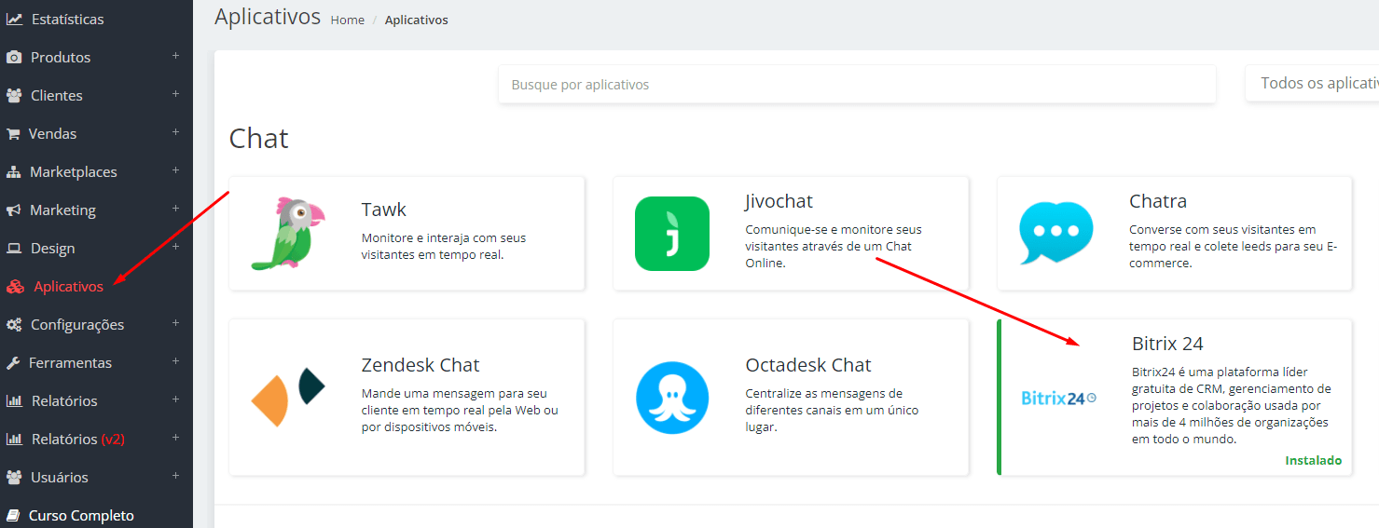This screenshot has width=1379, height=528.
Task: Click the Ferramentas wrench icon
Action: tap(13, 363)
